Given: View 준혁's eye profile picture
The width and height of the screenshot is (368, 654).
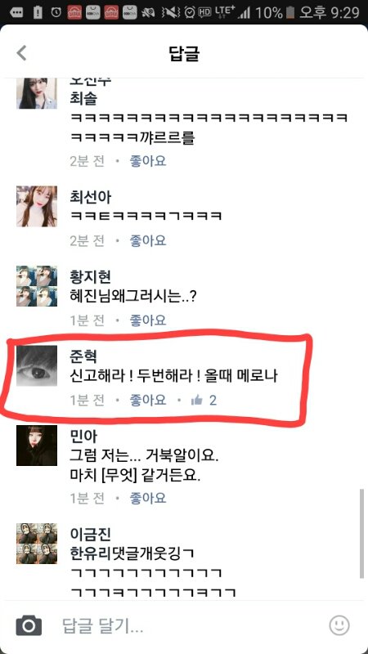Looking at the screenshot, I should [x=37, y=365].
